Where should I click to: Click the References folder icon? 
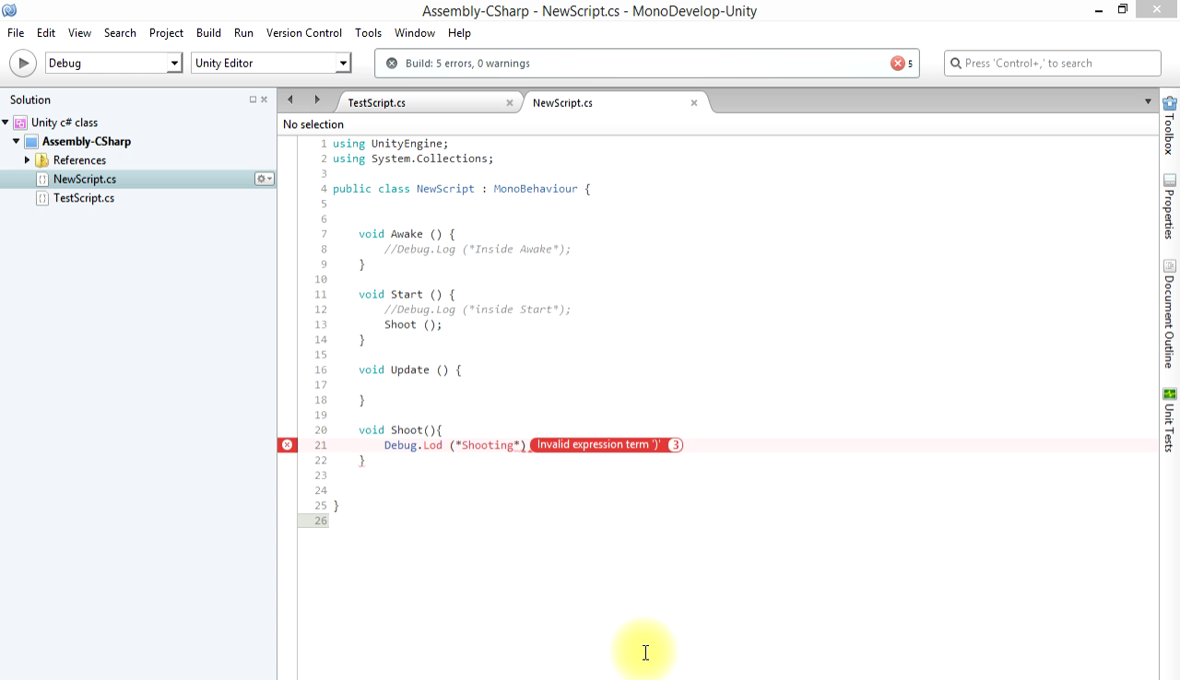pyautogui.click(x=41, y=160)
